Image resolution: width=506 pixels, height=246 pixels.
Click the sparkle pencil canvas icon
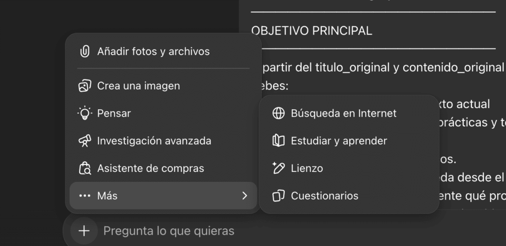click(x=278, y=168)
